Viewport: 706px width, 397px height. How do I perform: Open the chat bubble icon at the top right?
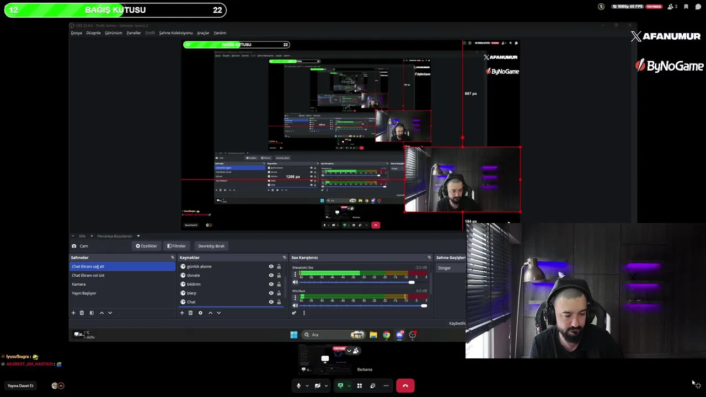[698, 7]
